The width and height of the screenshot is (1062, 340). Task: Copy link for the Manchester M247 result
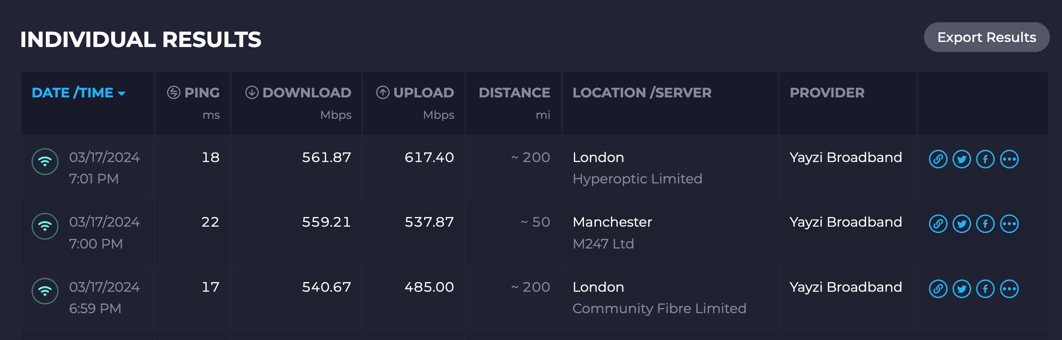(x=938, y=224)
